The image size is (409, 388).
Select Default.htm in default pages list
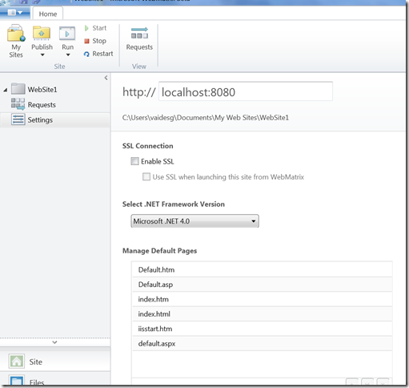(263, 269)
